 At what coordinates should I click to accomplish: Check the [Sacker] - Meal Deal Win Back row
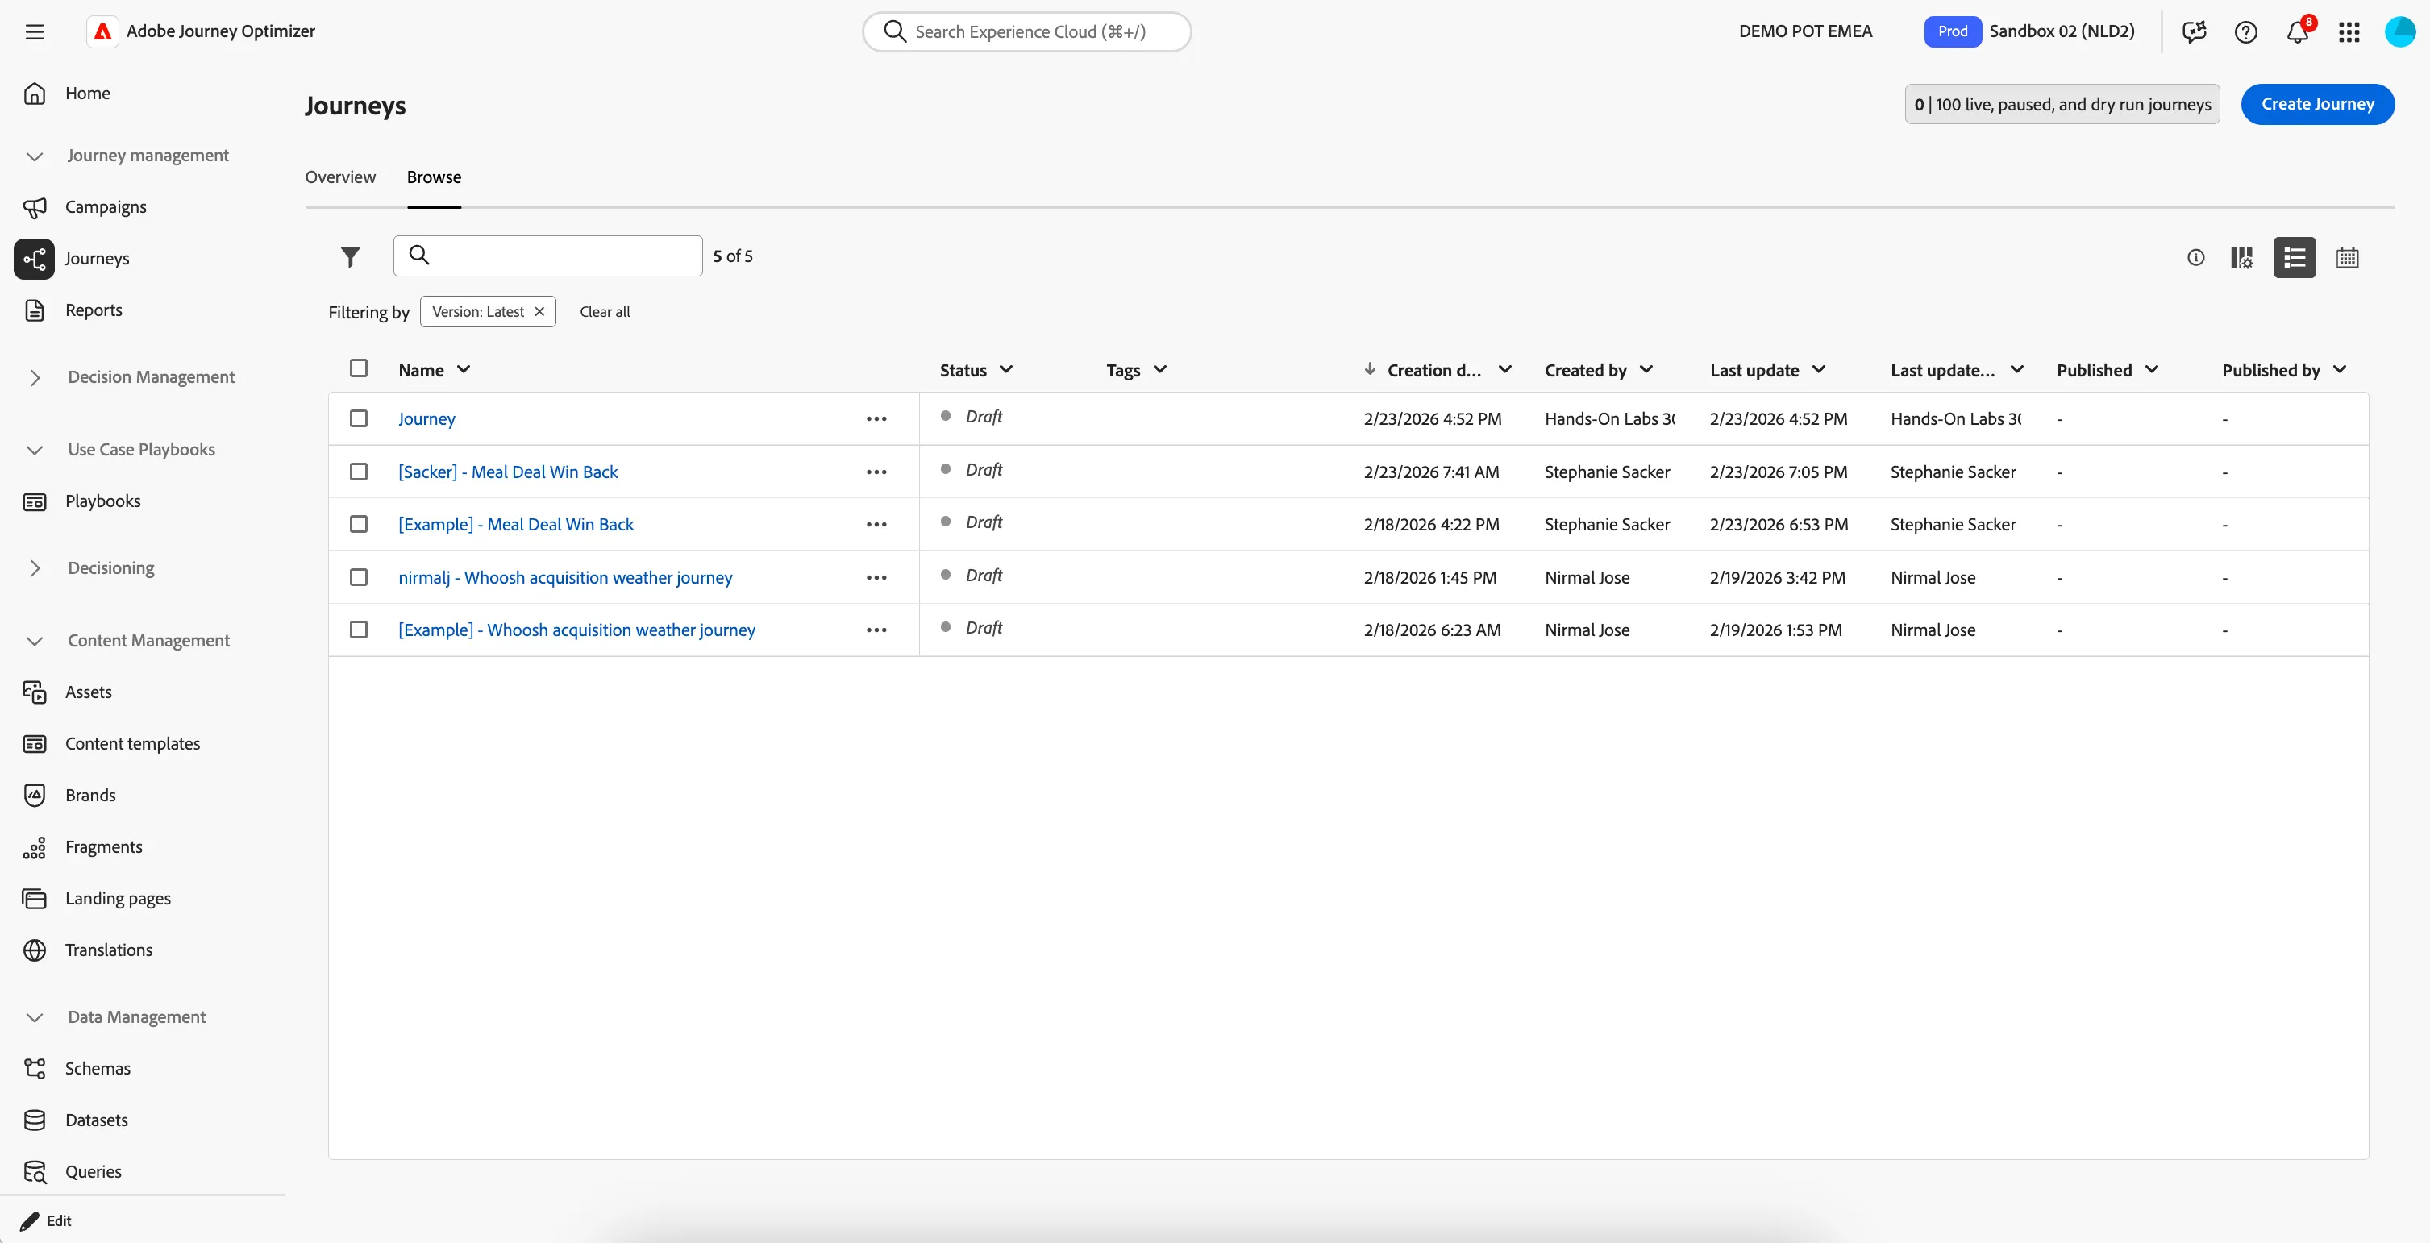pos(359,471)
